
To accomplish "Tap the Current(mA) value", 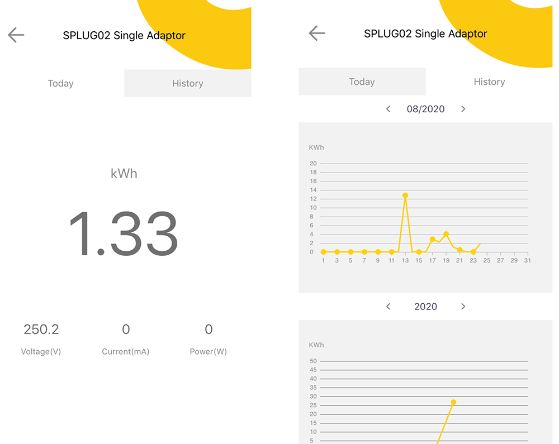I will [126, 330].
